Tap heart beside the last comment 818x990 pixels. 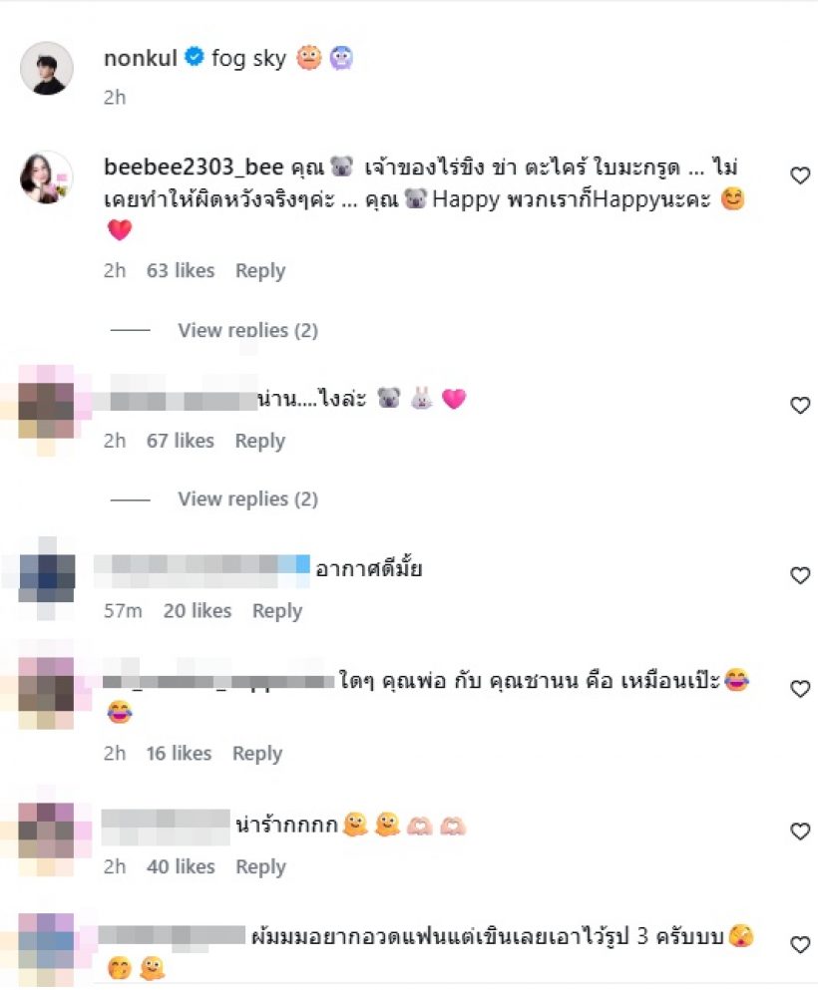800,944
